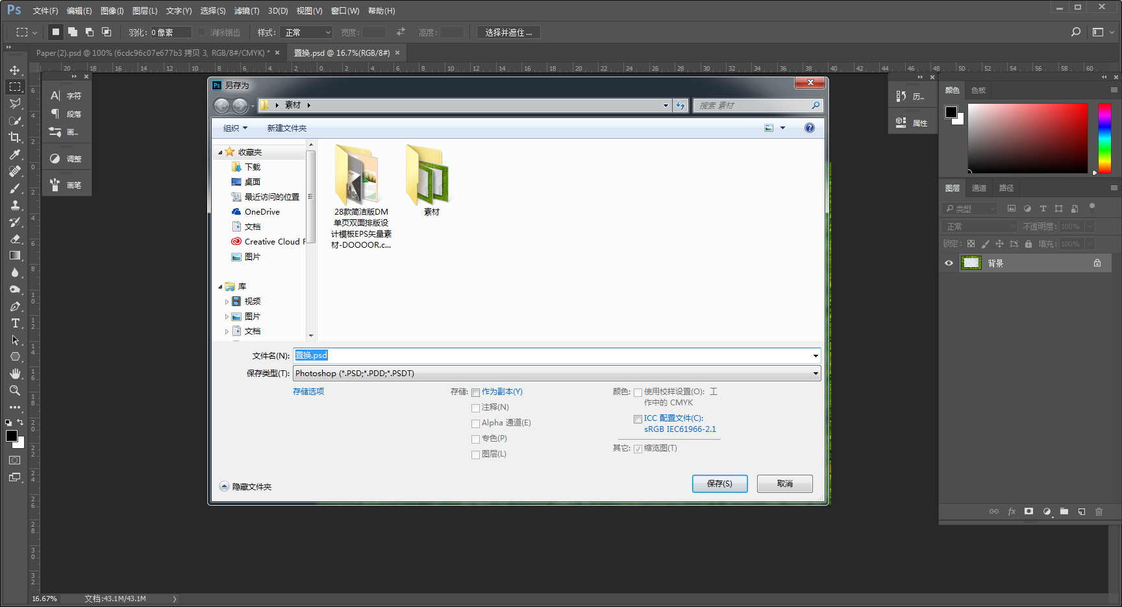Switch to the Paper(2).psd document tab
Image resolution: width=1122 pixels, height=607 pixels.
click(x=153, y=53)
